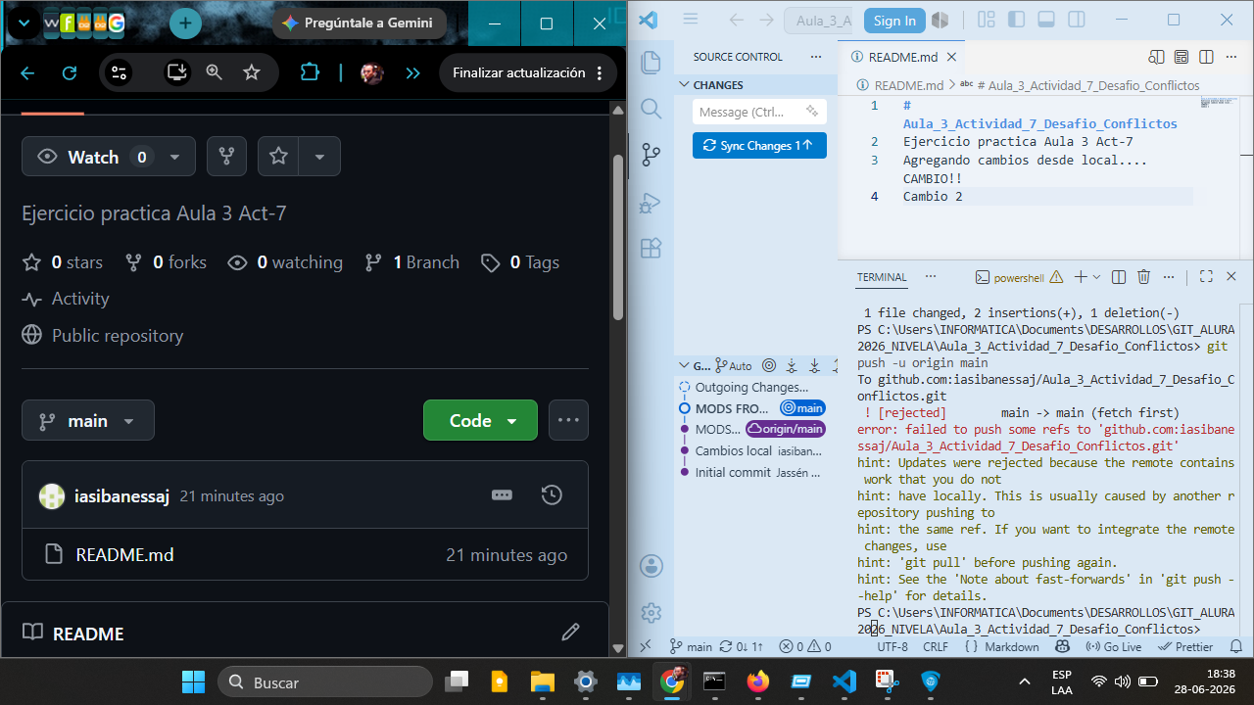Image resolution: width=1254 pixels, height=705 pixels.
Task: Generate commit message with sparkle icon
Action: (x=812, y=112)
